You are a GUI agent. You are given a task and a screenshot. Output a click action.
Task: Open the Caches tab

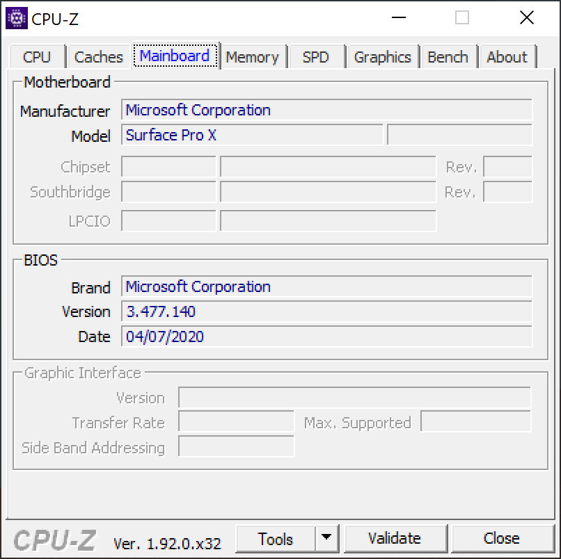click(98, 57)
